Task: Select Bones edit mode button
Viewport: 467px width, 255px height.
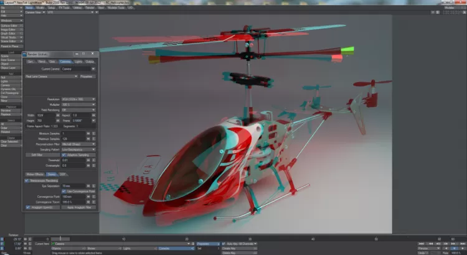Action: [x=104, y=248]
